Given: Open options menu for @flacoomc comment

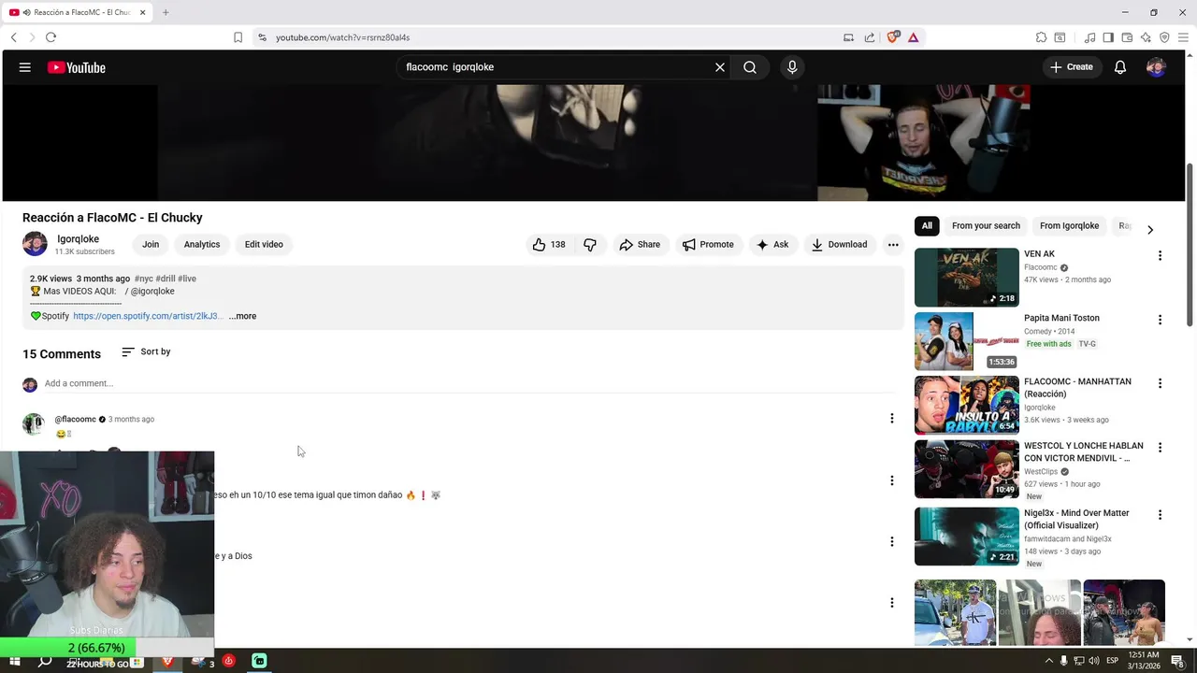Looking at the screenshot, I should [891, 419].
